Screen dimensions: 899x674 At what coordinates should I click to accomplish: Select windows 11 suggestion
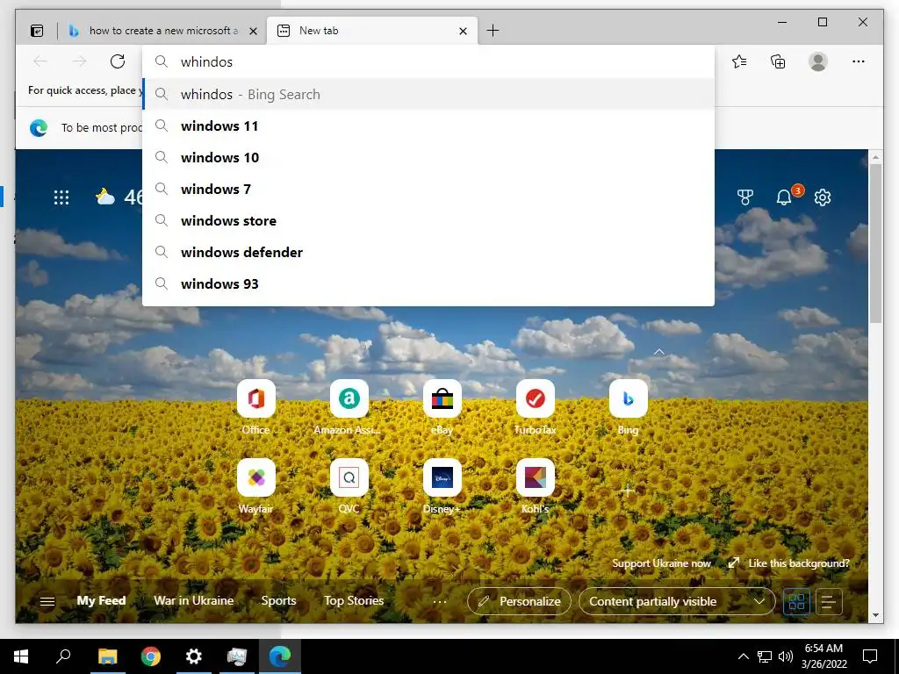(428, 126)
